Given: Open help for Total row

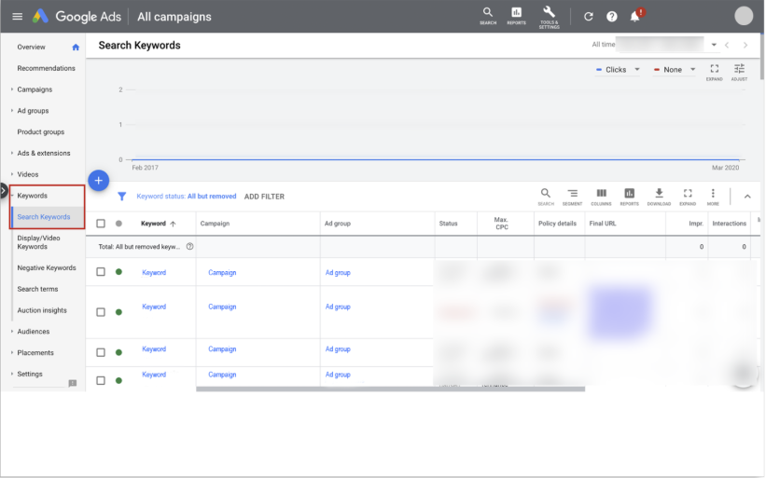Looking at the screenshot, I should coord(190,246).
